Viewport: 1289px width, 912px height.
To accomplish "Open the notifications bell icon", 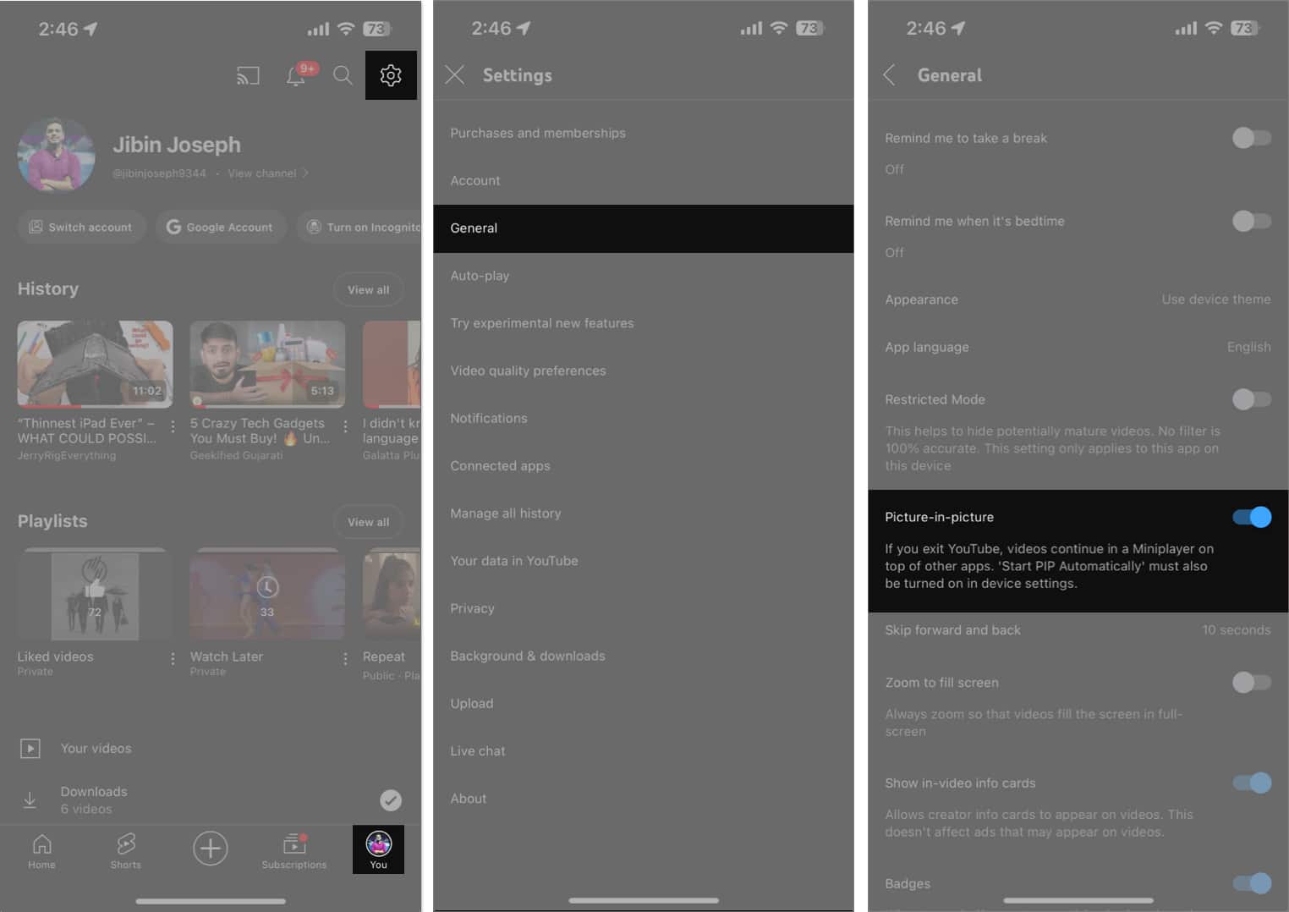I will pyautogui.click(x=295, y=76).
